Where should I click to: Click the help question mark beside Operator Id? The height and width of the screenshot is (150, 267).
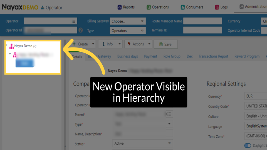pyautogui.click(x=81, y=30)
